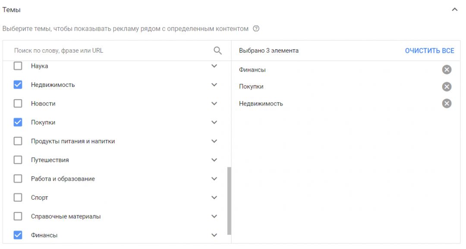This screenshot has height=249, width=466.
Task: Uncheck the Покупки checkbox
Action: [x=18, y=122]
